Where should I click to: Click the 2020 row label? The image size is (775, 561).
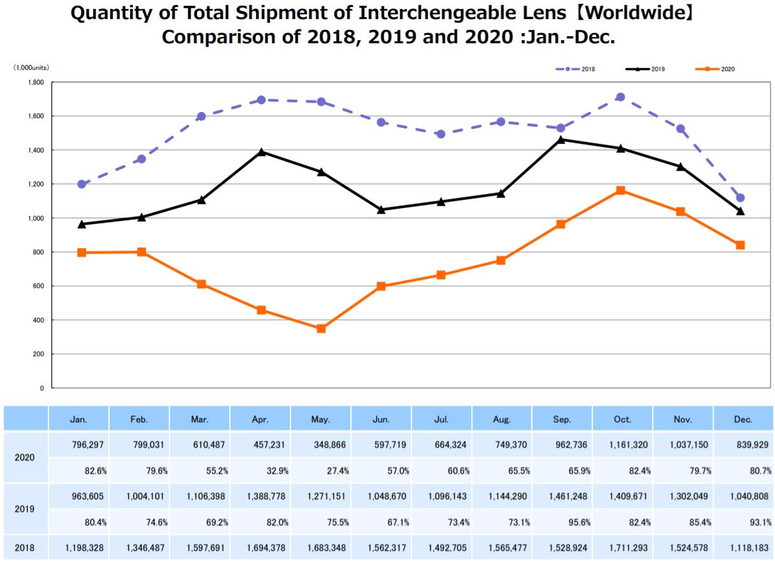tap(25, 457)
